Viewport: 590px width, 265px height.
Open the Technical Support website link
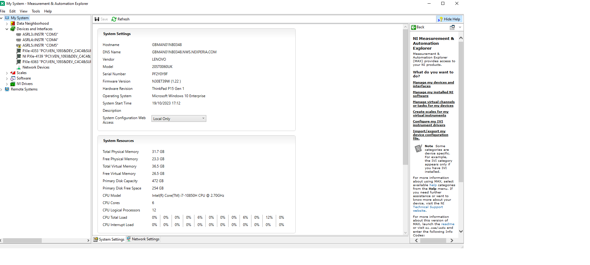[428, 209]
